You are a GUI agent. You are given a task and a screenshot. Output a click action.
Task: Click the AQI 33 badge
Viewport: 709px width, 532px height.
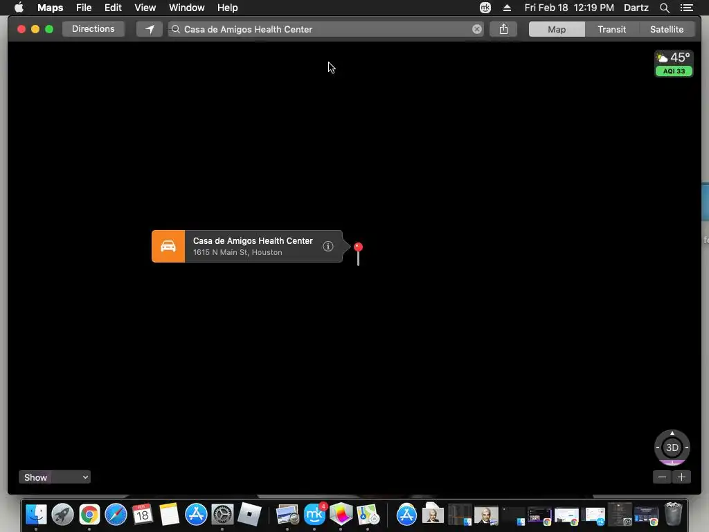coord(674,71)
